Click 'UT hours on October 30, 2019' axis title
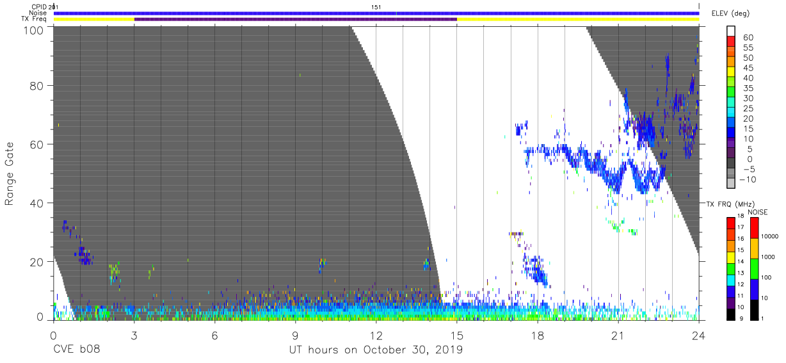The height and width of the screenshot is (363, 786). [376, 350]
